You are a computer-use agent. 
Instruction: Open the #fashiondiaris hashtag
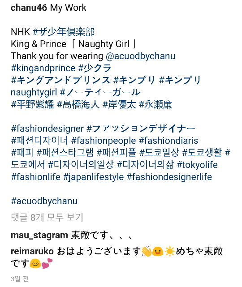tap(169, 141)
